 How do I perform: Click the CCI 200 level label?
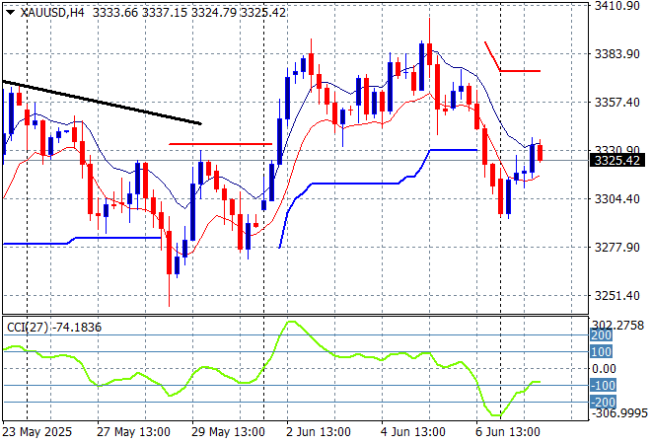tap(601, 335)
